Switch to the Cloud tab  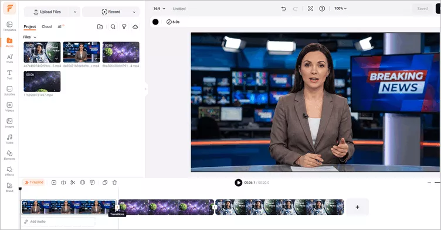pos(47,27)
